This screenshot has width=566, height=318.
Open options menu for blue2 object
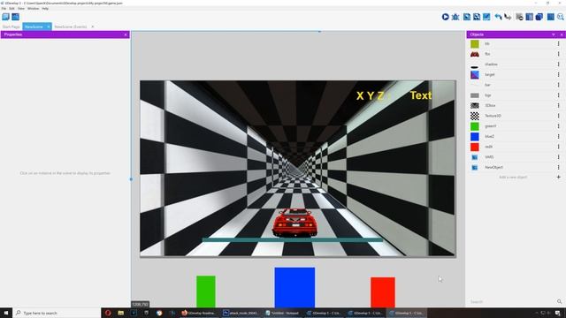coord(558,136)
